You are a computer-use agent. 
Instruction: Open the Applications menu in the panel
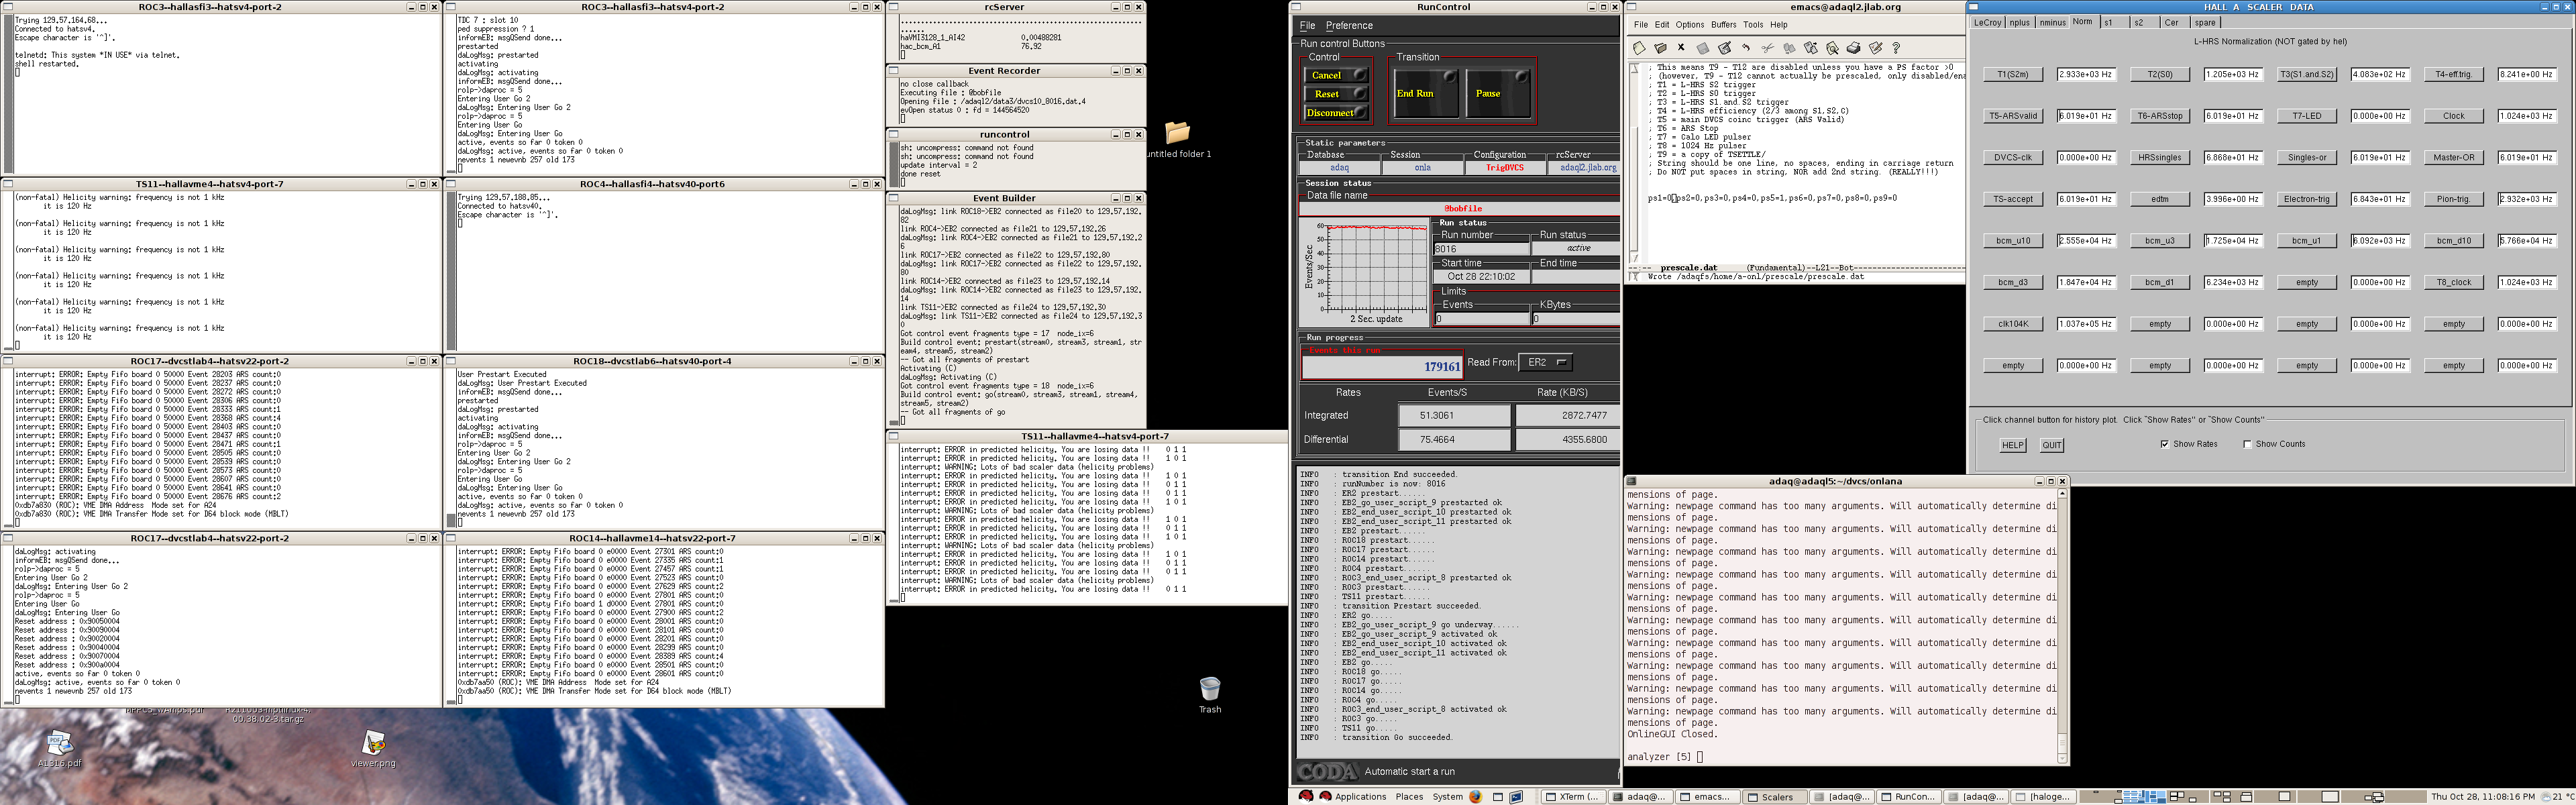(1360, 797)
